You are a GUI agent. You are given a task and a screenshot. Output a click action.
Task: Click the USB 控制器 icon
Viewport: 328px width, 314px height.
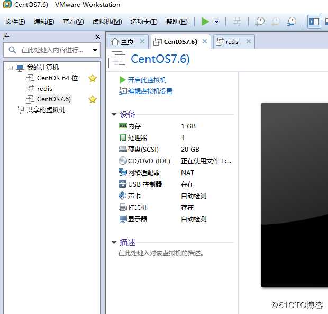pyautogui.click(x=123, y=184)
